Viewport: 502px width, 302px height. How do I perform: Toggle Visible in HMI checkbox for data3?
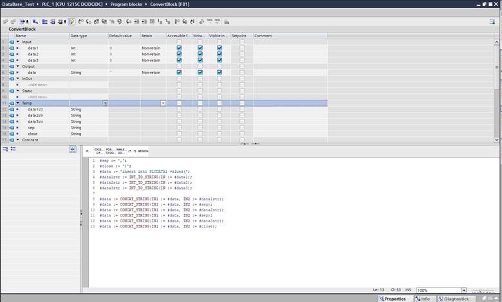click(219, 60)
